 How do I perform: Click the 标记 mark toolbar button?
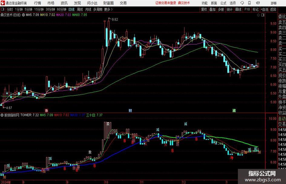pos(255,9)
